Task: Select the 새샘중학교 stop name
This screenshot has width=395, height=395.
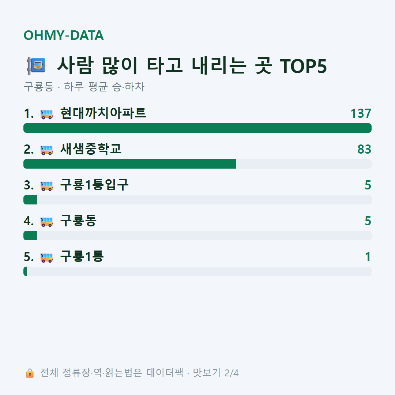Action: [91, 149]
